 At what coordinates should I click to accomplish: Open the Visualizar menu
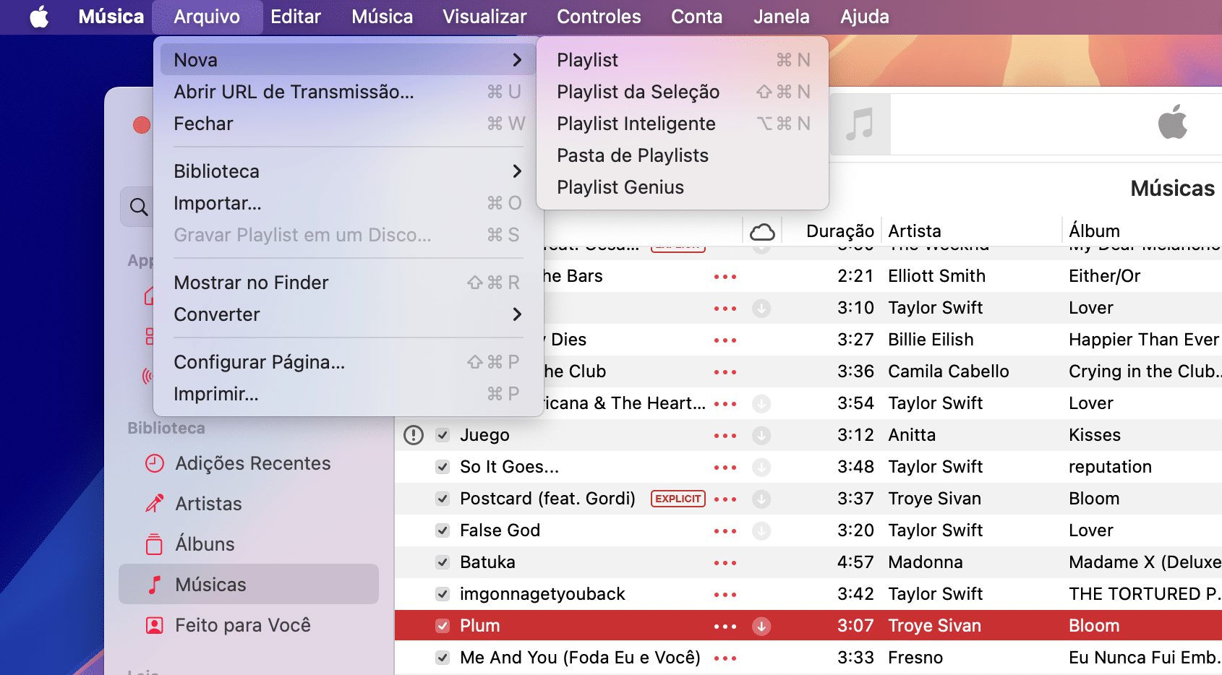[484, 17]
